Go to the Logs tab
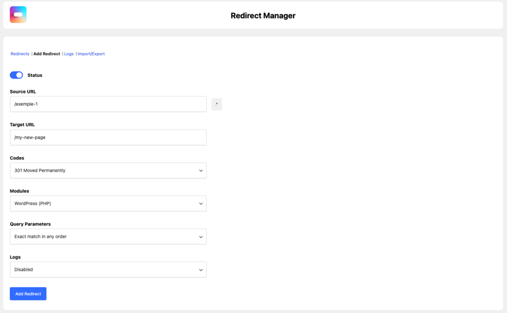The width and height of the screenshot is (507, 313). point(69,54)
